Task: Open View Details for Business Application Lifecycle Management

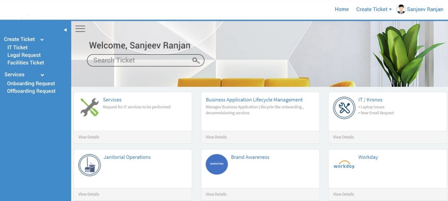Action: click(x=216, y=137)
